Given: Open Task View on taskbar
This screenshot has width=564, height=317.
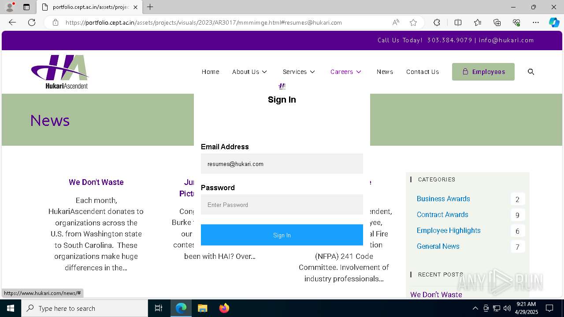Looking at the screenshot, I should pos(159,308).
